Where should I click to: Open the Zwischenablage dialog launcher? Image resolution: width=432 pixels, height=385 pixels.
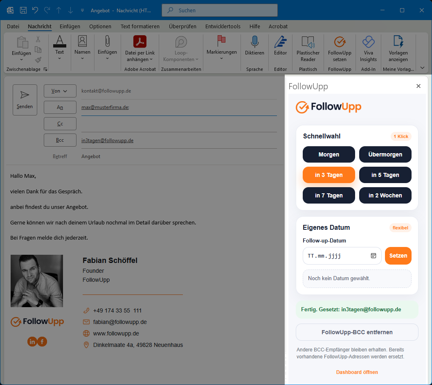45,70
